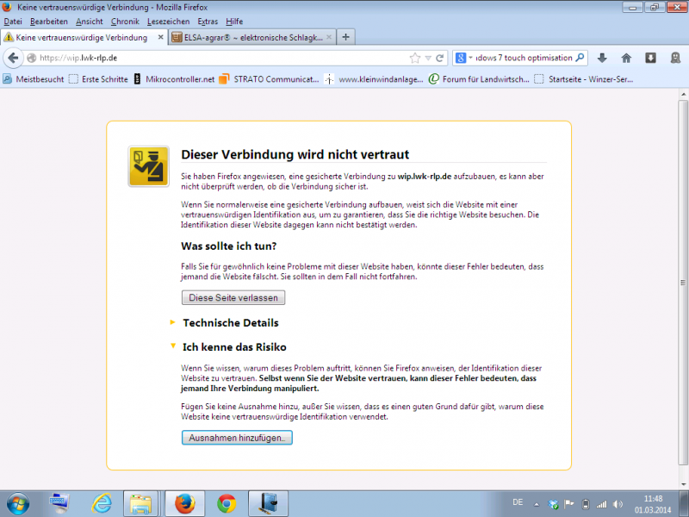Open the volume control speaker icon
The height and width of the screenshot is (517, 689).
tap(617, 503)
